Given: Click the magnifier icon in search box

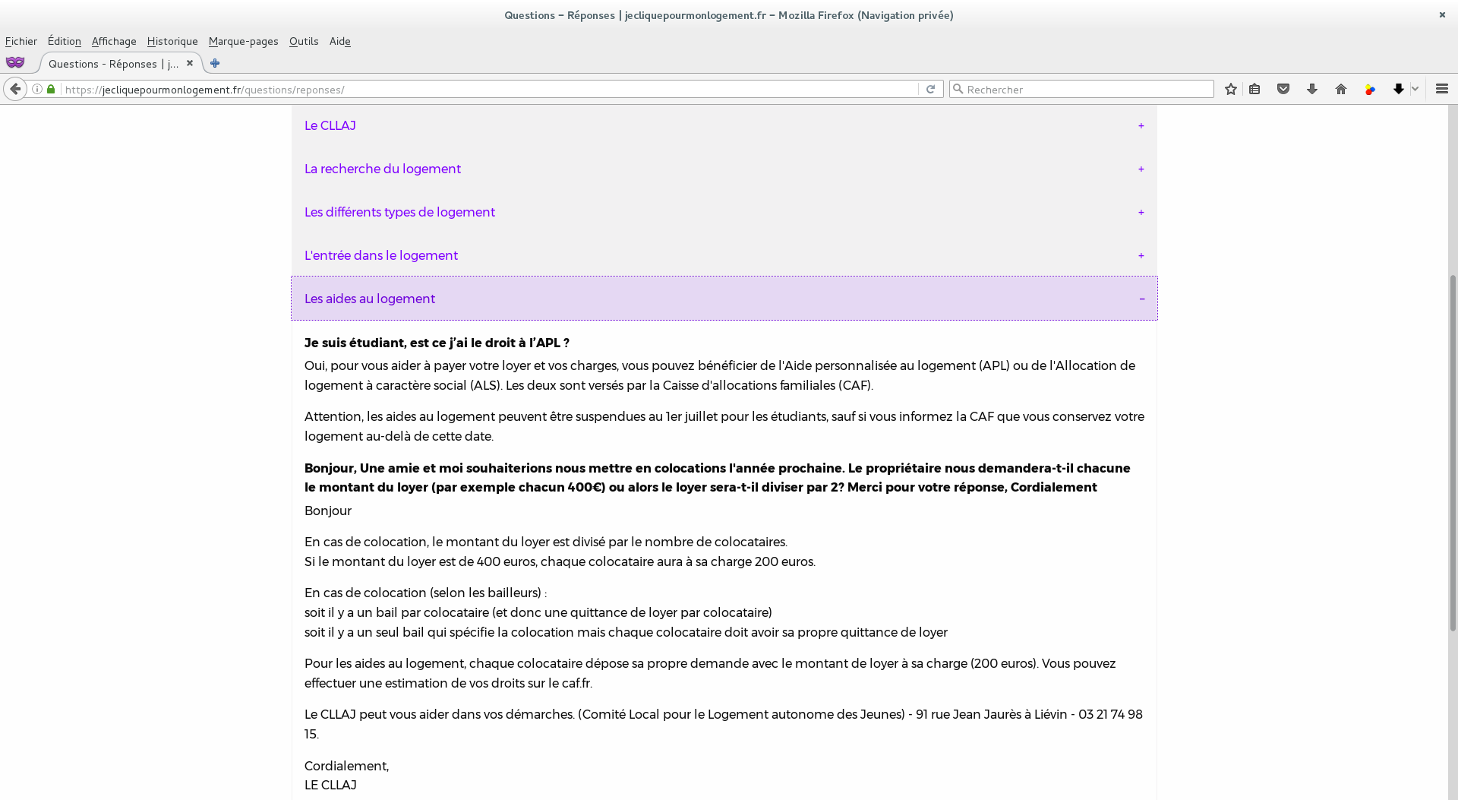Looking at the screenshot, I should (x=958, y=89).
